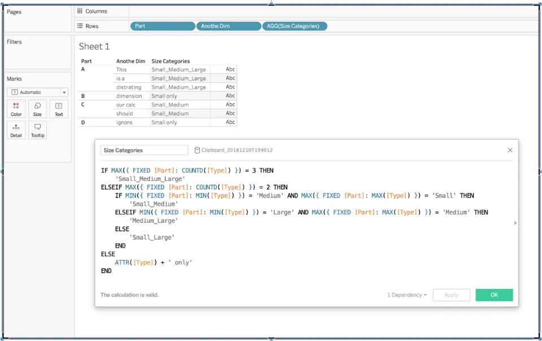
Task: Click the AGG(Size Categories) pill
Action: coord(294,25)
